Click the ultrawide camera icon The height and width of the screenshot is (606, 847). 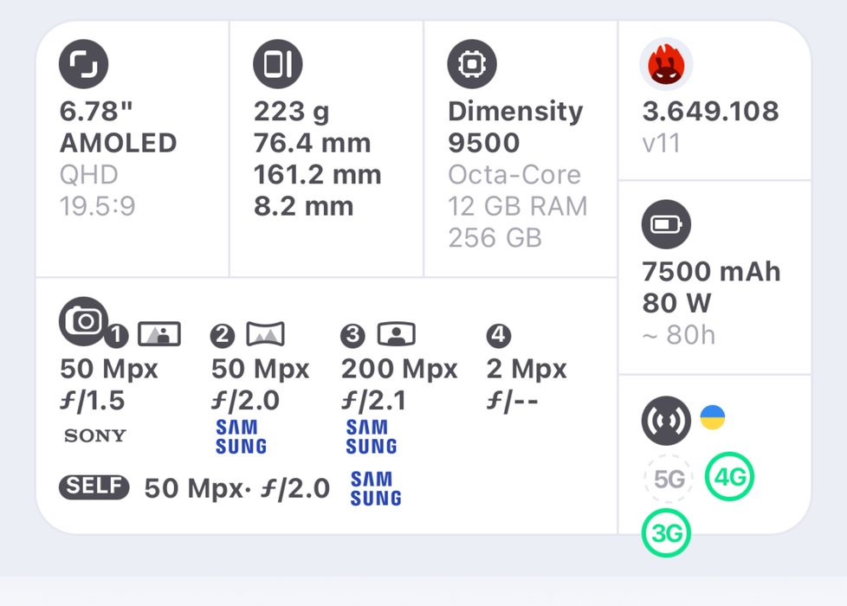(265, 334)
